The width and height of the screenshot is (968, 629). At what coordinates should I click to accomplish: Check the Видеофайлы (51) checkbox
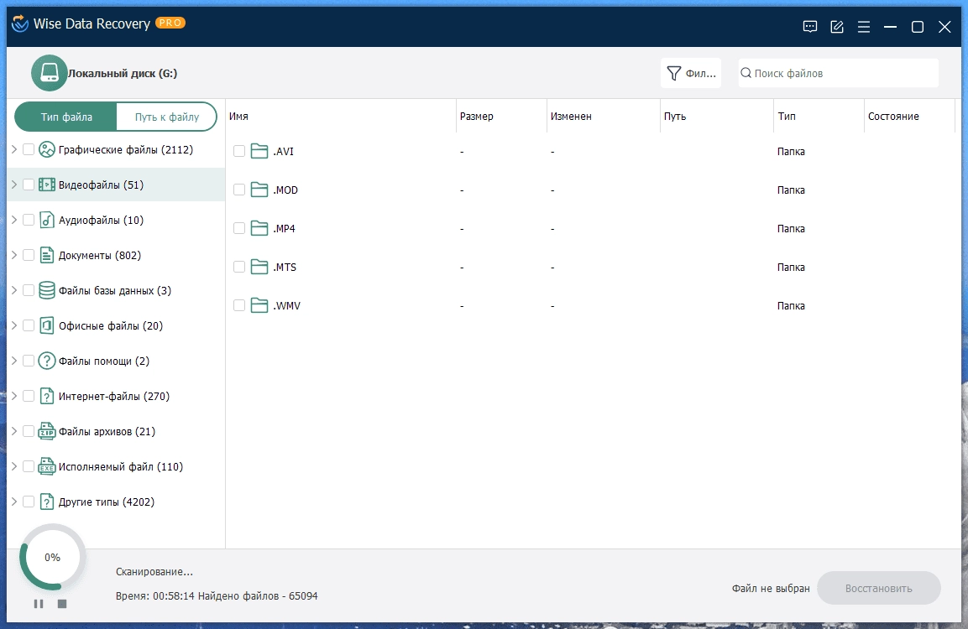[x=29, y=185]
